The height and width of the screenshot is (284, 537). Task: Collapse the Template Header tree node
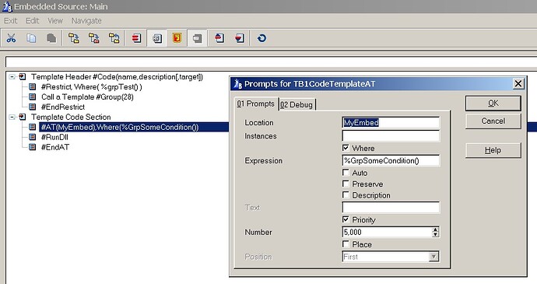[12, 77]
